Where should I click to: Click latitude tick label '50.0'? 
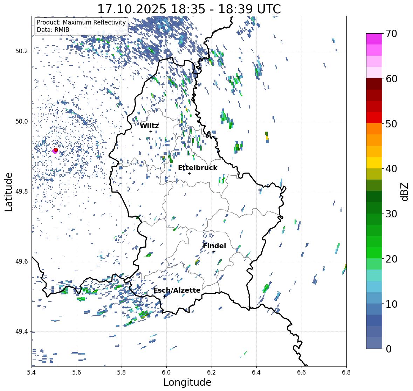pyautogui.click(x=22, y=121)
